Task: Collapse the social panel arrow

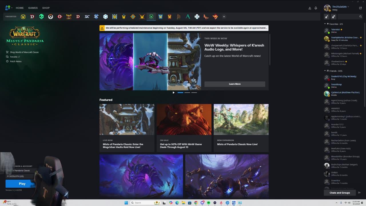Action: pos(359,193)
